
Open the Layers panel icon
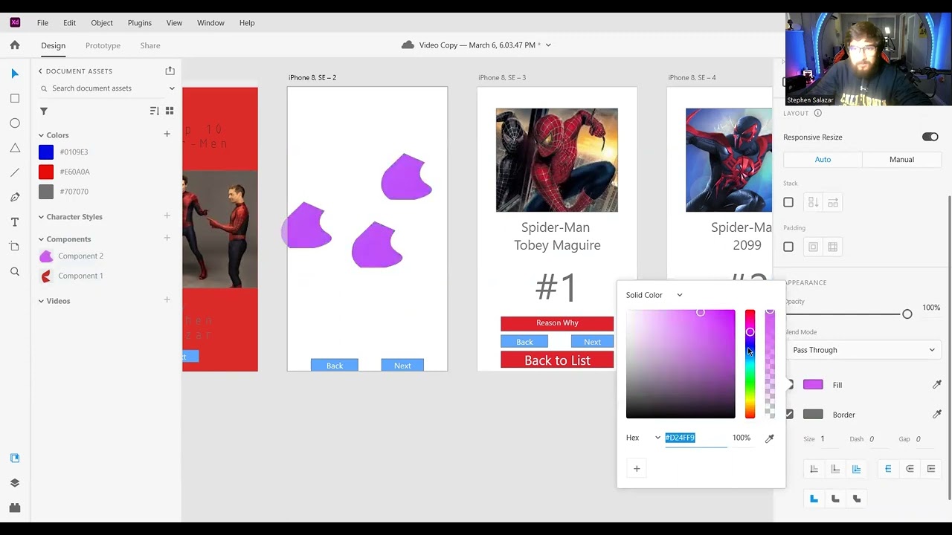pyautogui.click(x=15, y=483)
